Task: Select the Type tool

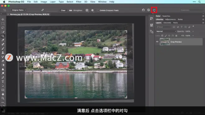Action: click(x=3, y=82)
